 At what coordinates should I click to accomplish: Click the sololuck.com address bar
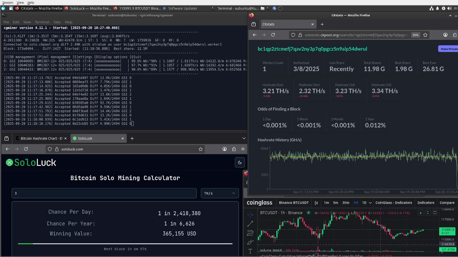(x=125, y=149)
